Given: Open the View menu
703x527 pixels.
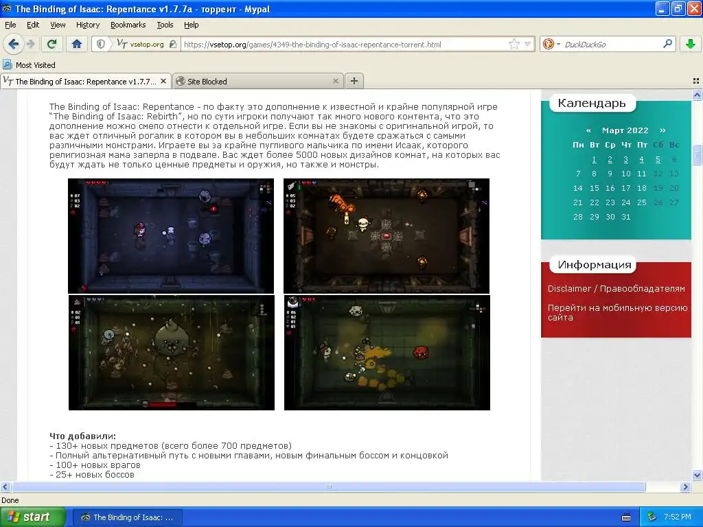Looking at the screenshot, I should (x=58, y=25).
